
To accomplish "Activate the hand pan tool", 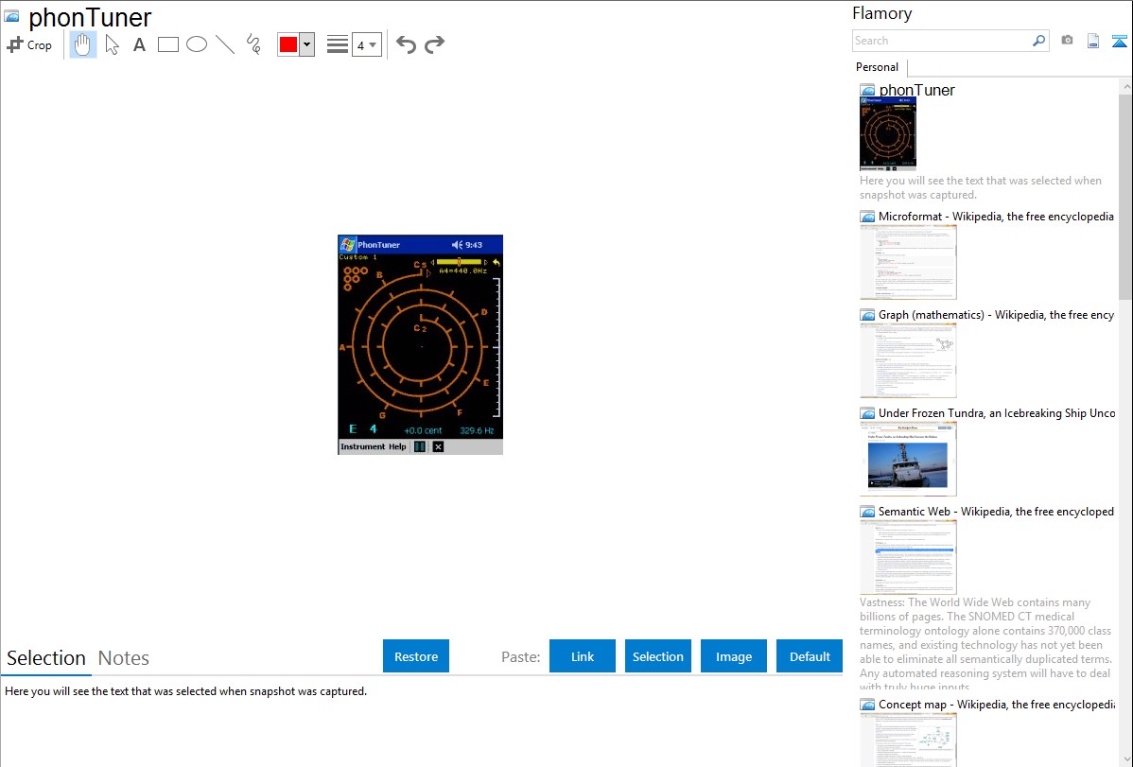I will [x=83, y=44].
